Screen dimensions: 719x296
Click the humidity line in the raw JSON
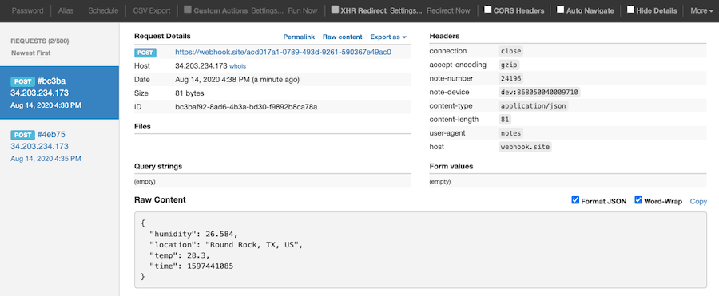pos(193,234)
